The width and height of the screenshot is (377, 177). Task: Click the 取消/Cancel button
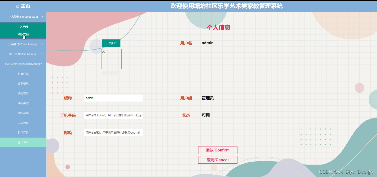[x=218, y=160]
